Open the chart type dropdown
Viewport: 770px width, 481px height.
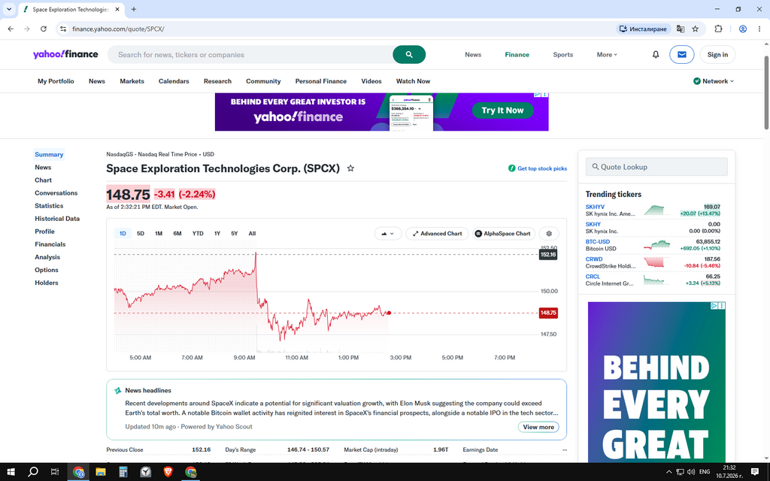[x=388, y=234]
